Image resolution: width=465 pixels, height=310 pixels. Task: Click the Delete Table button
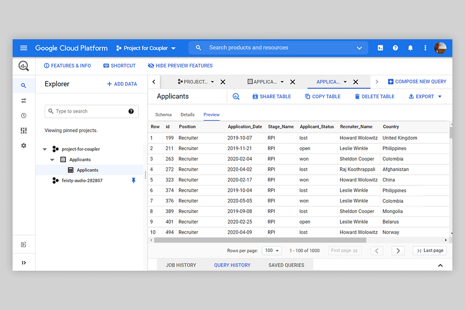[374, 96]
